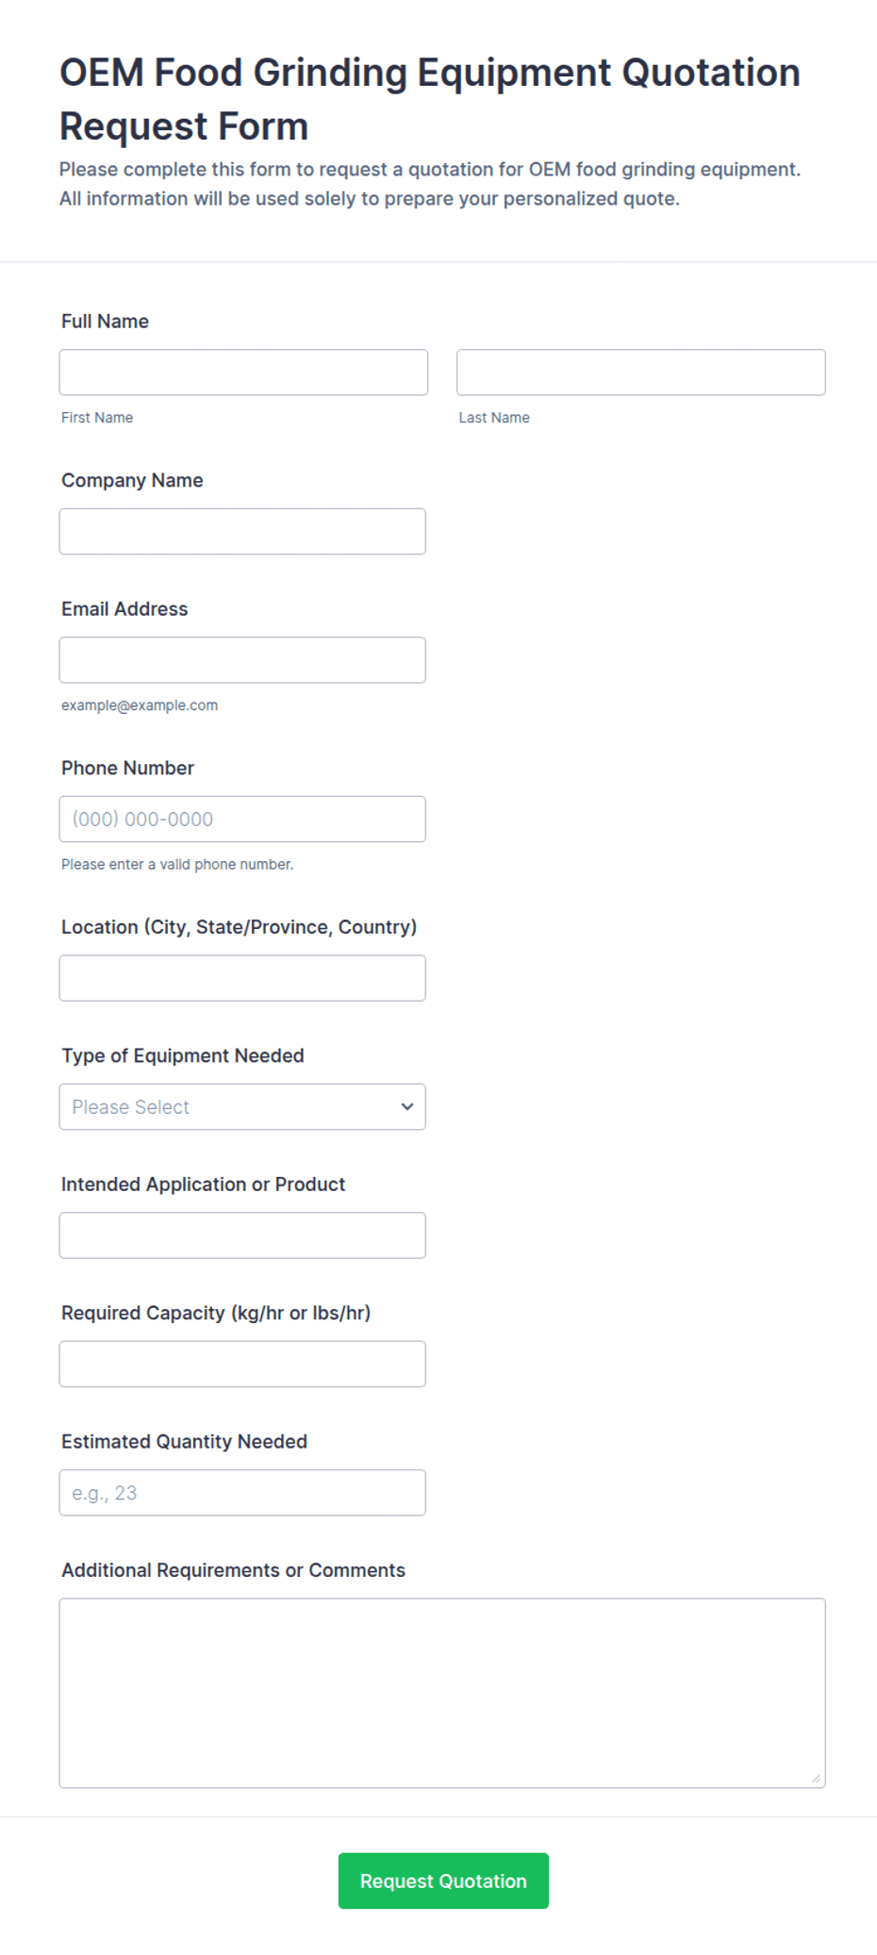Click the Estimated Quantity Needed field
This screenshot has height=1955, width=877.
[242, 1493]
